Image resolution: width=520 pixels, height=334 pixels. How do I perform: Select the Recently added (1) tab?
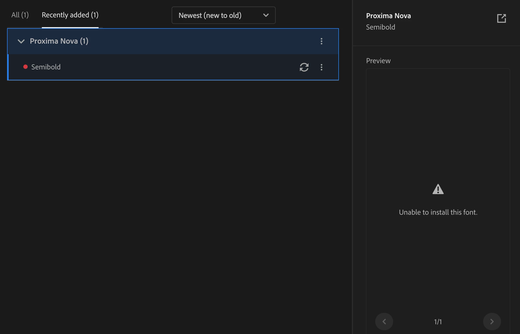[x=70, y=15]
